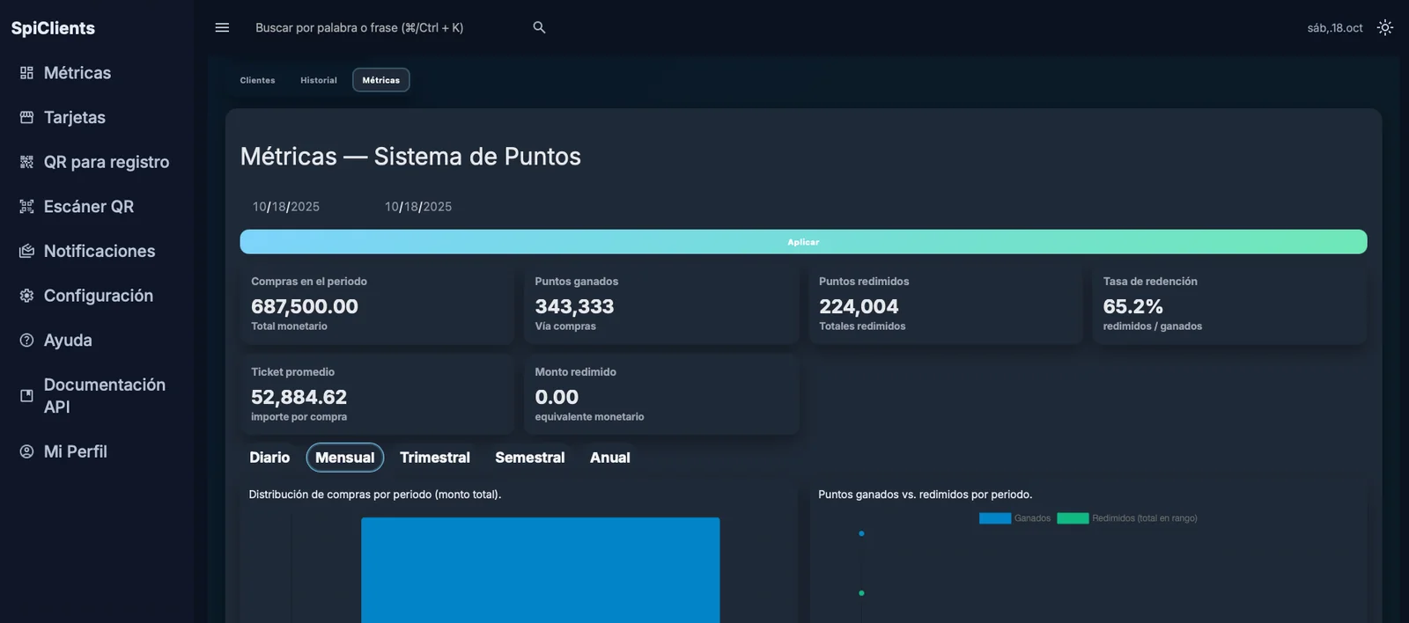Toggle light theme sun icon
Viewport: 1409px width, 623px height.
(1385, 27)
